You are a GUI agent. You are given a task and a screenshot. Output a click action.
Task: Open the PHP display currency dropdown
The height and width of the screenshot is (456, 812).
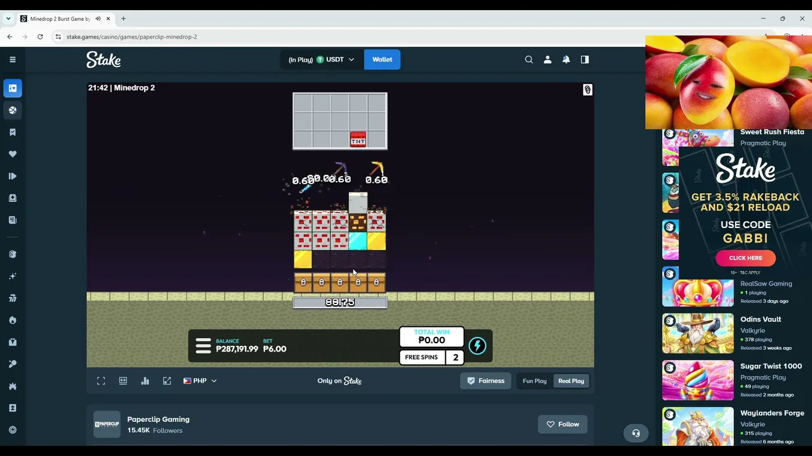[x=200, y=381]
